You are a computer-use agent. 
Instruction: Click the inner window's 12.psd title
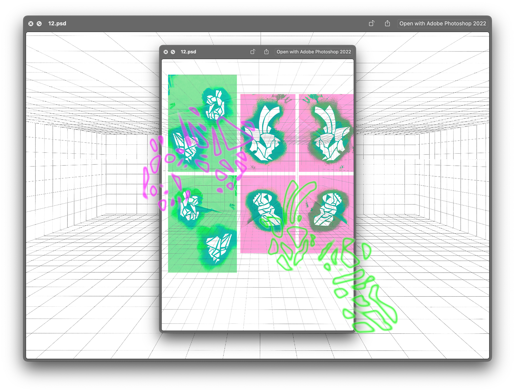pyautogui.click(x=188, y=52)
